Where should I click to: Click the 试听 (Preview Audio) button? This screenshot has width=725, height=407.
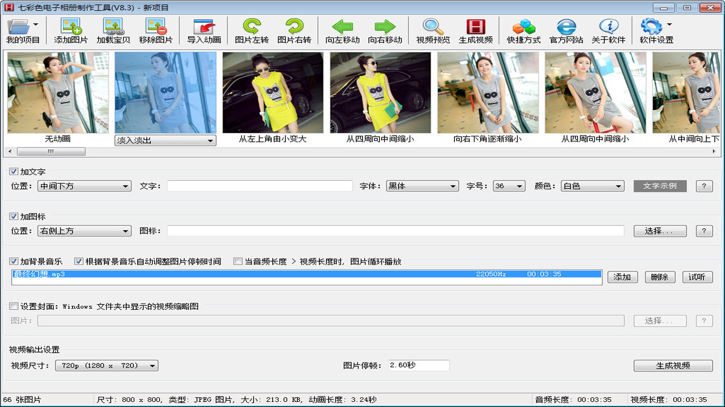(697, 277)
